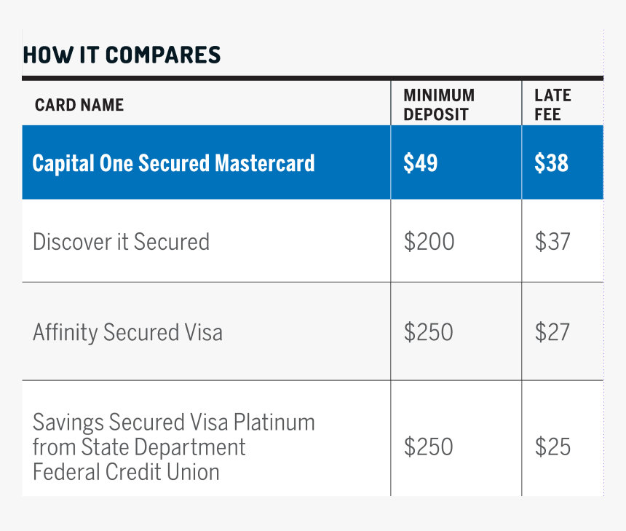The height and width of the screenshot is (531, 626).
Task: Click the word FEE in the header
Action: coord(547,114)
